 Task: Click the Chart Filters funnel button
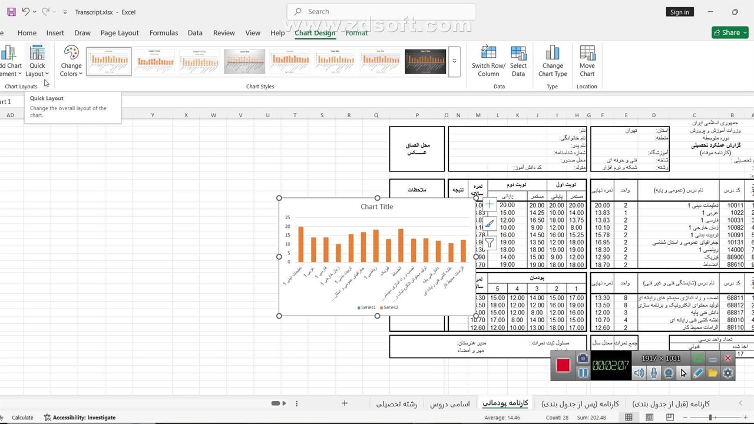[x=489, y=243]
